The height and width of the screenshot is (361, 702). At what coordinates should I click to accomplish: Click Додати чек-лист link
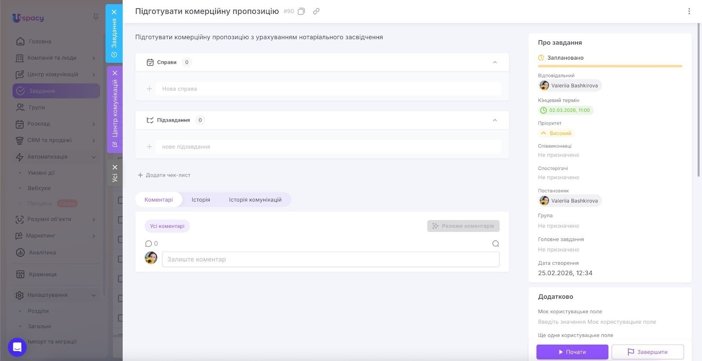coord(164,175)
